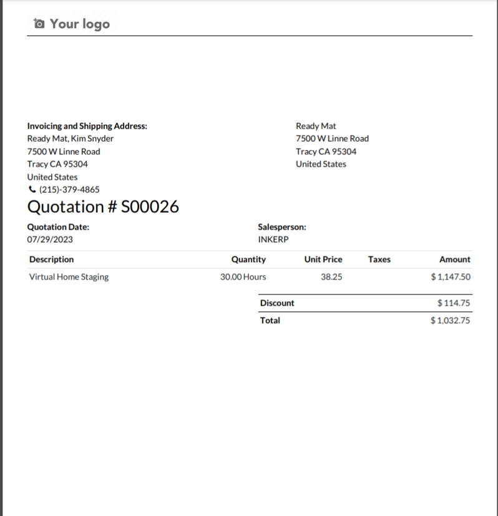Click the 'Quotation Date:' label
The width and height of the screenshot is (498, 516).
[x=58, y=226]
